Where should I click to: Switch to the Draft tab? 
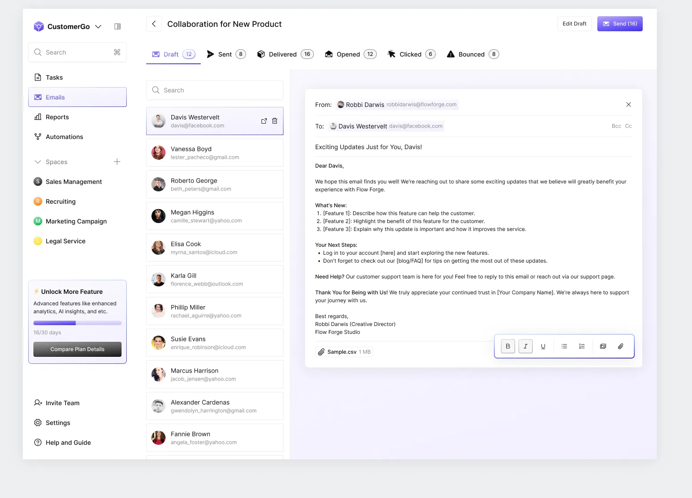tap(173, 55)
